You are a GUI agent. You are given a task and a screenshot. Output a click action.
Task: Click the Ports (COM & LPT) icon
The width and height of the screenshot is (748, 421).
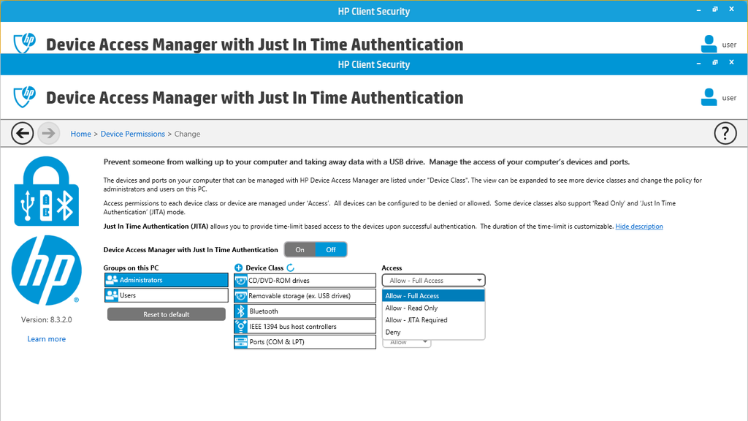pyautogui.click(x=241, y=342)
